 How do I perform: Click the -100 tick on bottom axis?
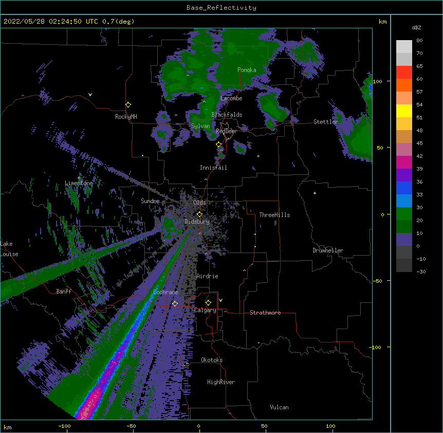[x=64, y=426]
